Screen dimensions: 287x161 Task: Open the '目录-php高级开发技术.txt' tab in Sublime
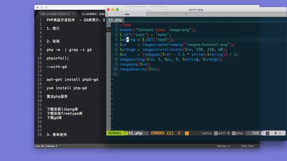coord(55,14)
